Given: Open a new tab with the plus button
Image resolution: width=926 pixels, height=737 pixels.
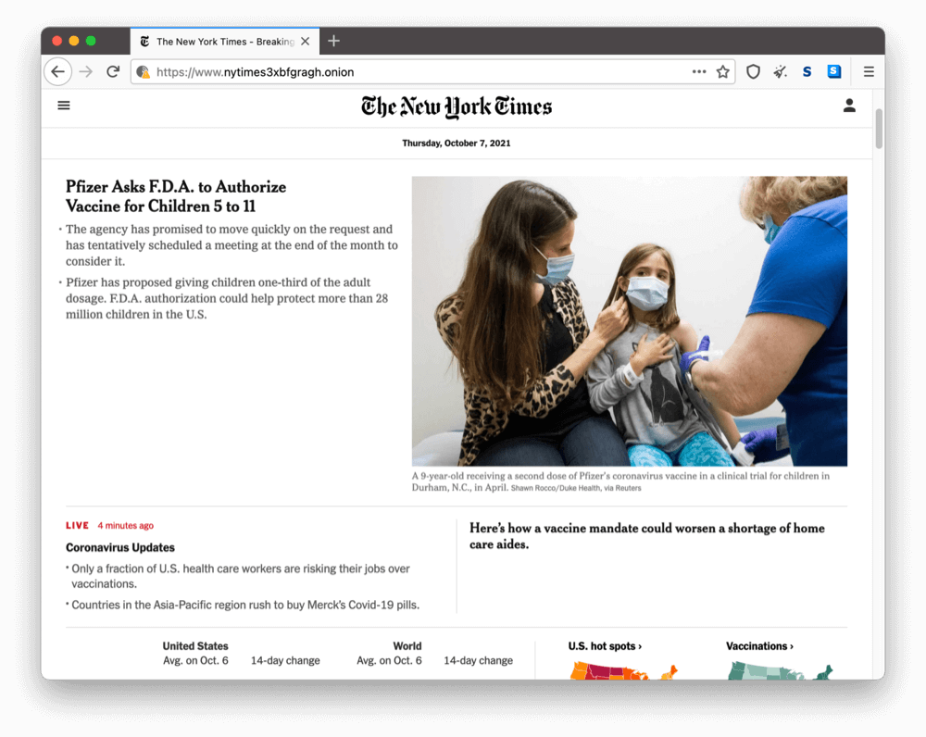Looking at the screenshot, I should point(333,41).
